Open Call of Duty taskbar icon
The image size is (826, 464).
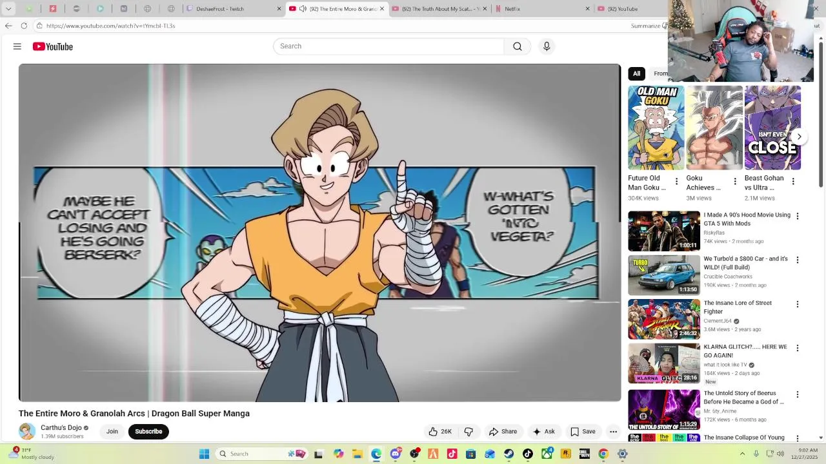[x=585, y=454]
